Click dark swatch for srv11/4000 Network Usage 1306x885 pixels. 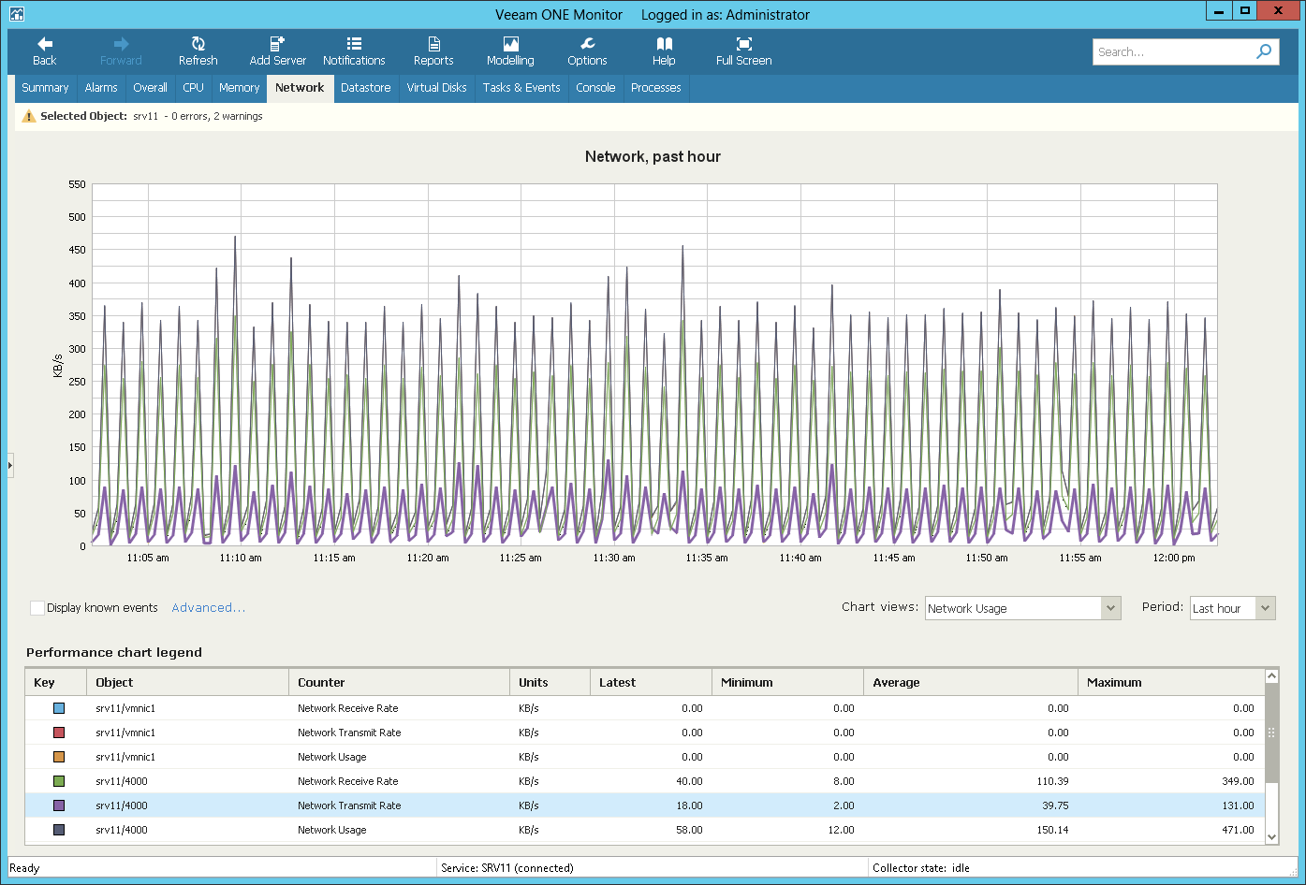coord(59,830)
